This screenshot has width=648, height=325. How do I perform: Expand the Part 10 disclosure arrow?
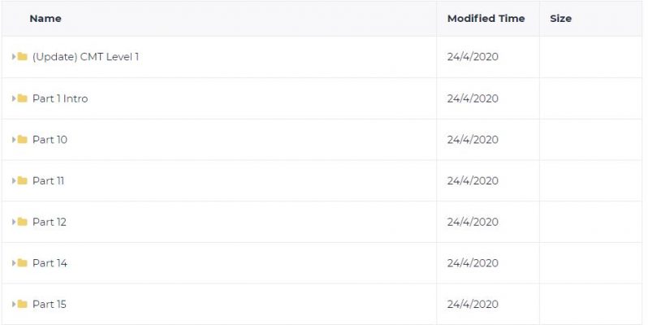tap(14, 140)
